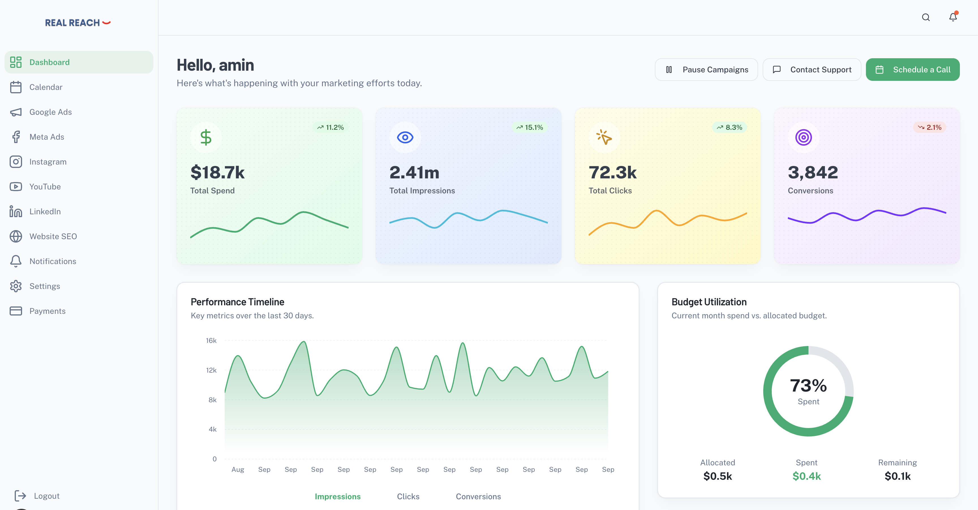Click the Google Ads megaphone icon
Screen dimensions: 978x510
[16, 112]
